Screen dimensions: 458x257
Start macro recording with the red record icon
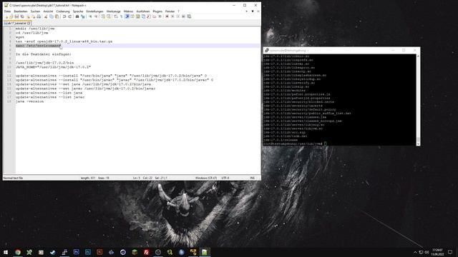(x=167, y=16)
